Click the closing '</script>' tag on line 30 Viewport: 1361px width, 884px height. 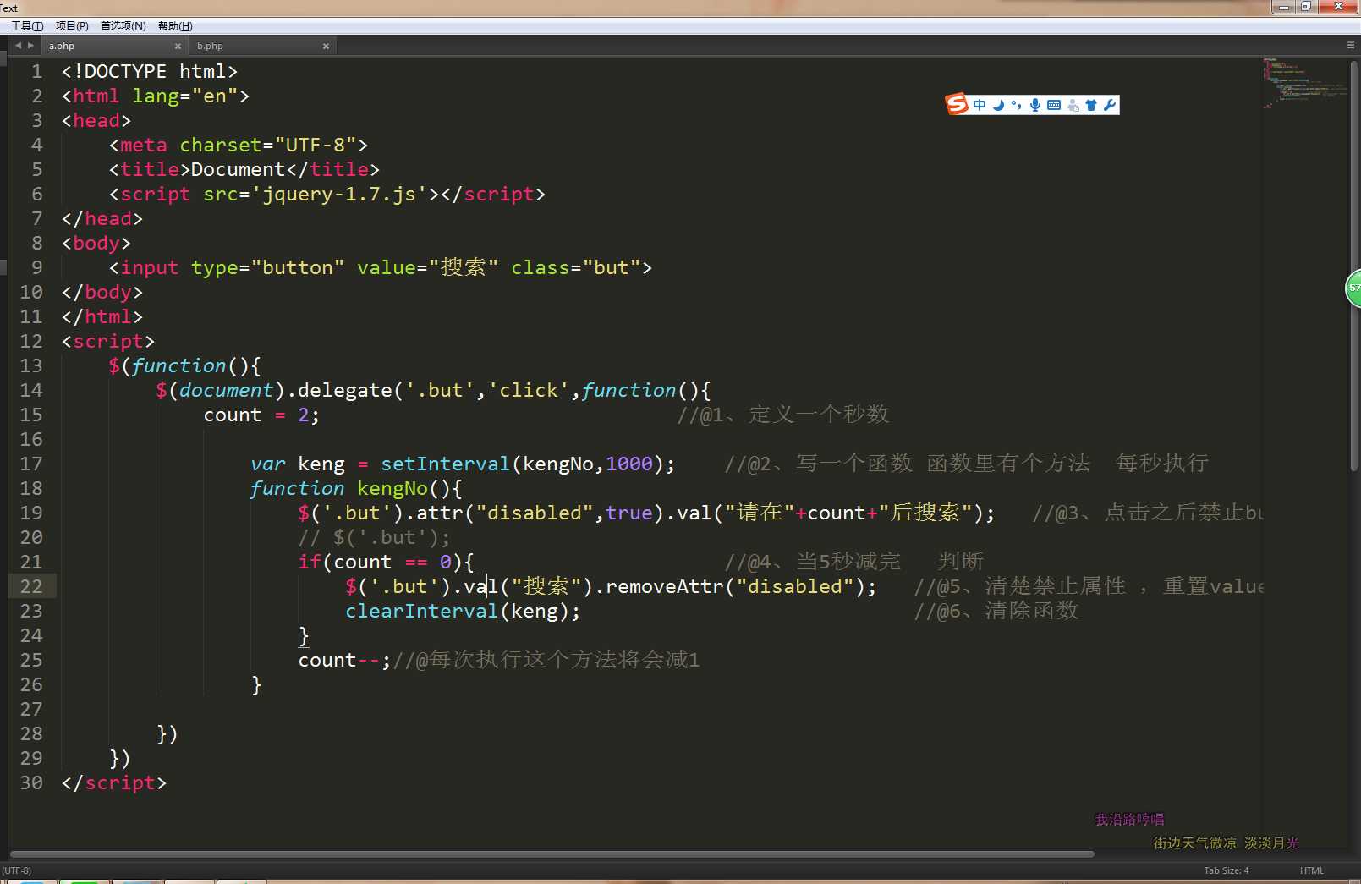[x=113, y=782]
